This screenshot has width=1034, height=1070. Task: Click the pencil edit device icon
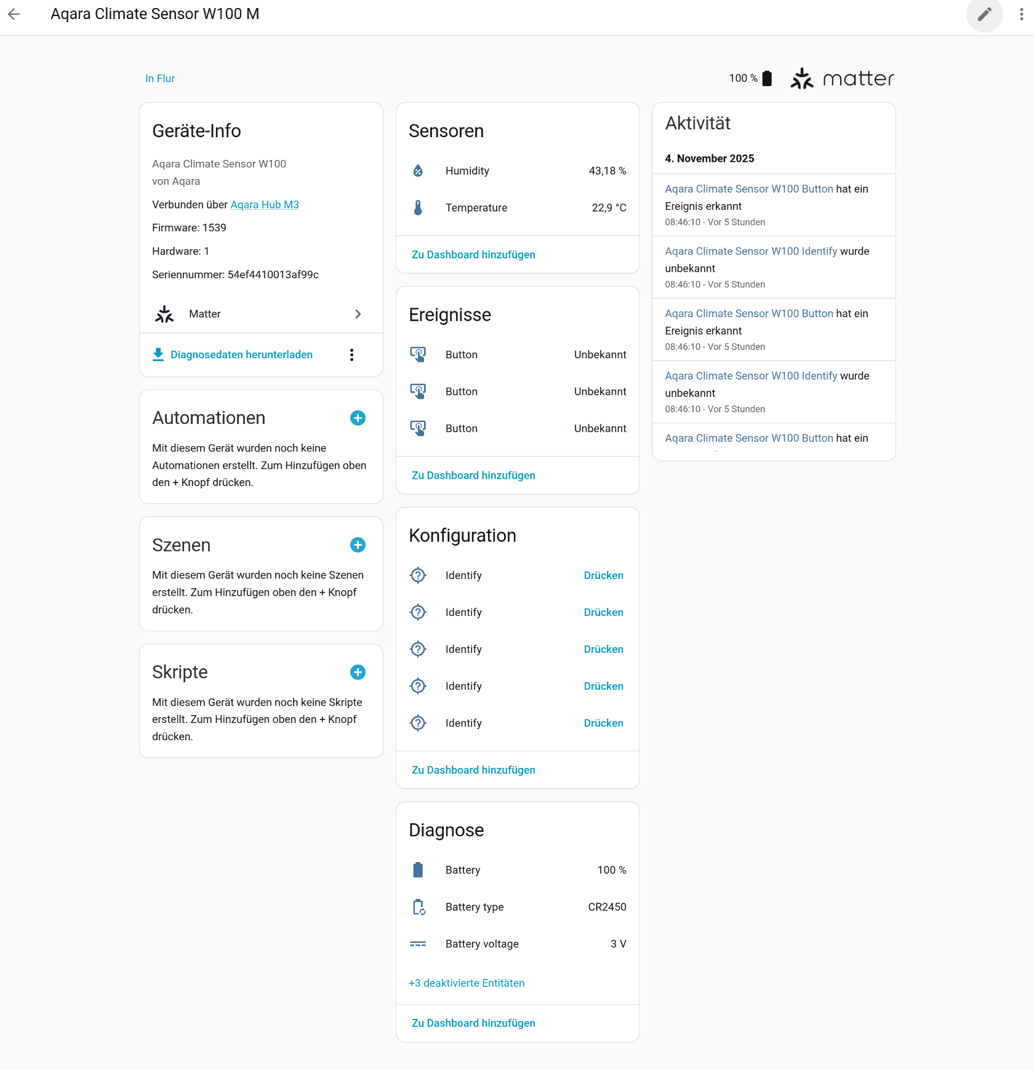(x=984, y=14)
